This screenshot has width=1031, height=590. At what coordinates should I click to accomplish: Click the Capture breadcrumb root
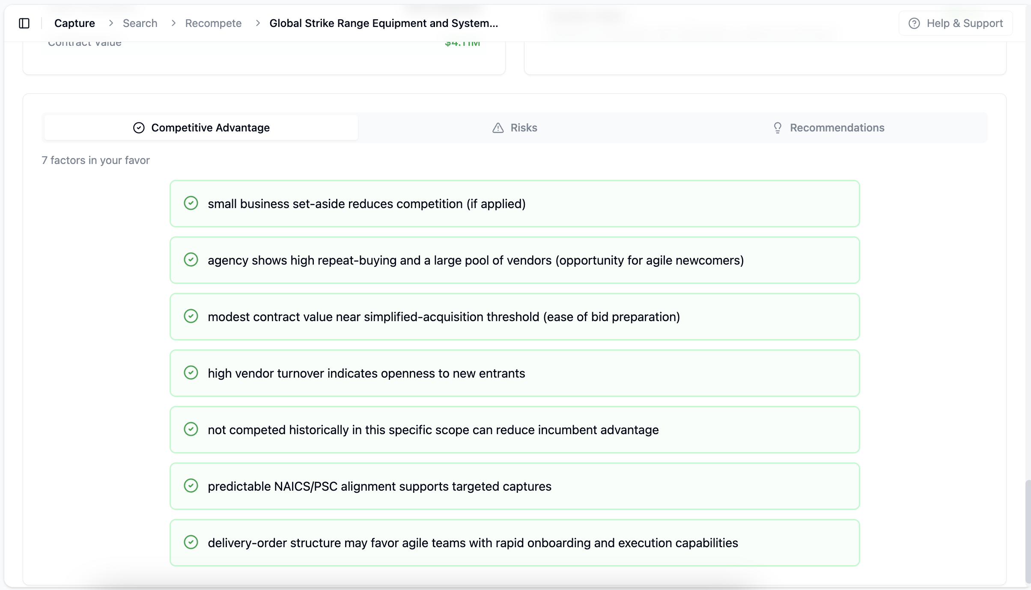tap(74, 23)
